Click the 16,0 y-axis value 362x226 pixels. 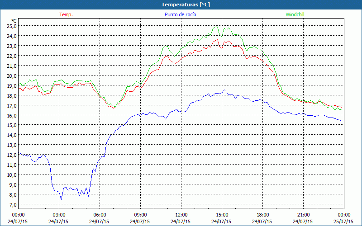pyautogui.click(x=12, y=115)
